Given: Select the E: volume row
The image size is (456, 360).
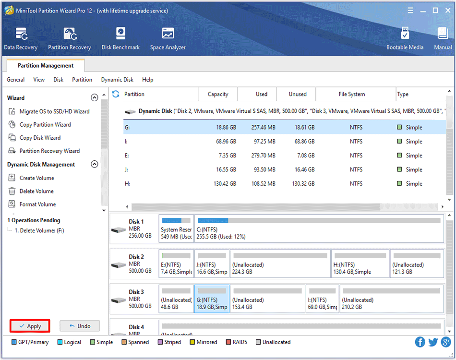Looking at the screenshot, I should (285, 156).
